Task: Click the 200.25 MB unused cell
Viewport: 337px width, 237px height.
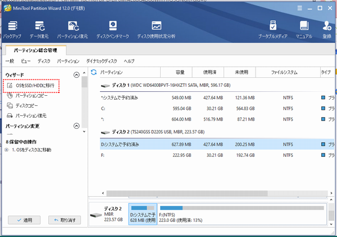Action: 245,145
